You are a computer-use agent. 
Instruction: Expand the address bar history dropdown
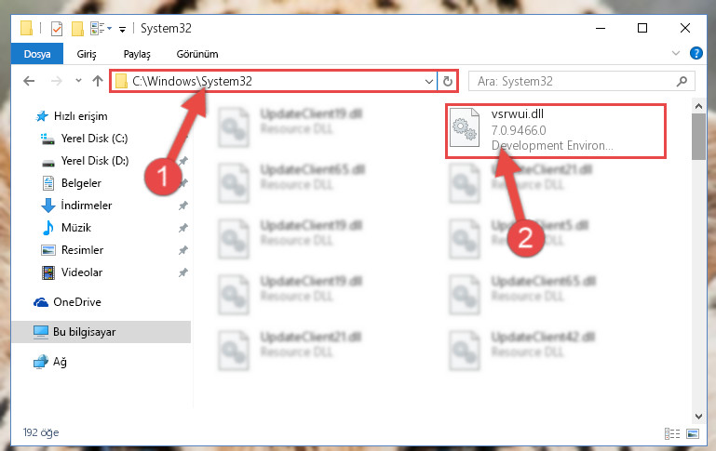coord(429,82)
